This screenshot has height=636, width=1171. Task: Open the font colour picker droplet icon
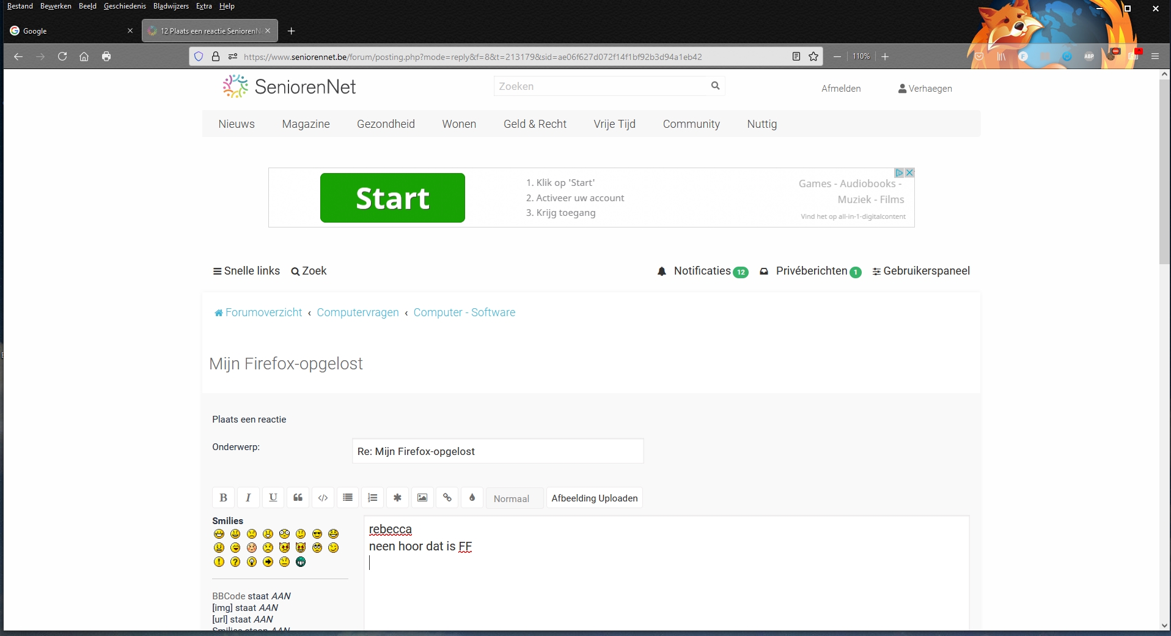(x=472, y=498)
